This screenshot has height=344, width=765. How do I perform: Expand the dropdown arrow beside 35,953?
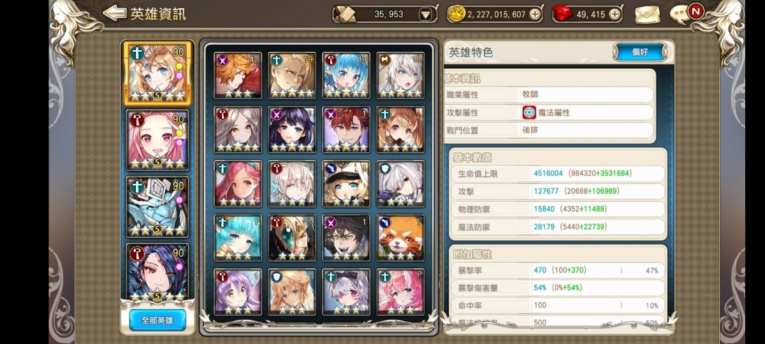tap(425, 14)
